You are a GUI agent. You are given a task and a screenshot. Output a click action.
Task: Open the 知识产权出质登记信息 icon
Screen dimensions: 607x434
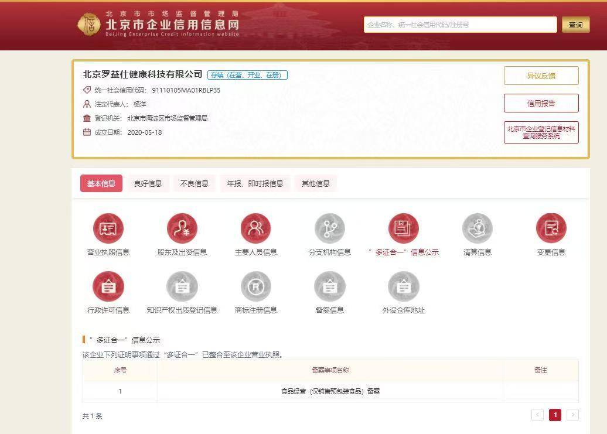point(182,286)
